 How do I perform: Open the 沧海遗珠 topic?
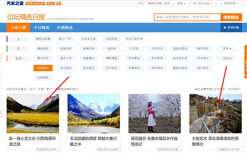[x=43, y=78]
